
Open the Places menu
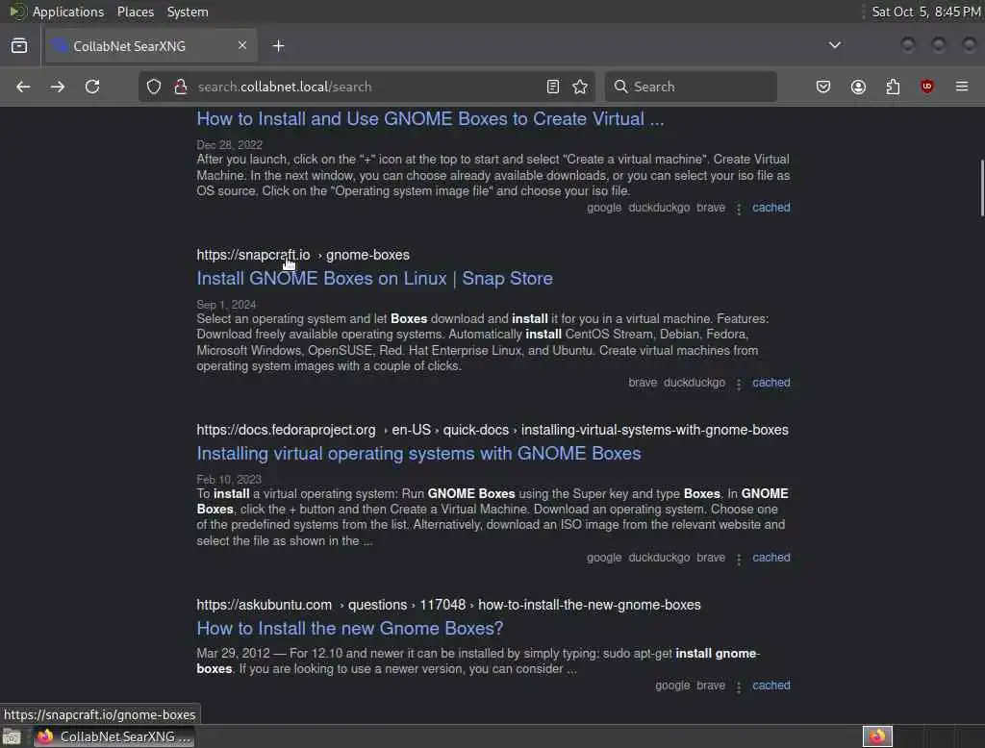click(x=135, y=12)
